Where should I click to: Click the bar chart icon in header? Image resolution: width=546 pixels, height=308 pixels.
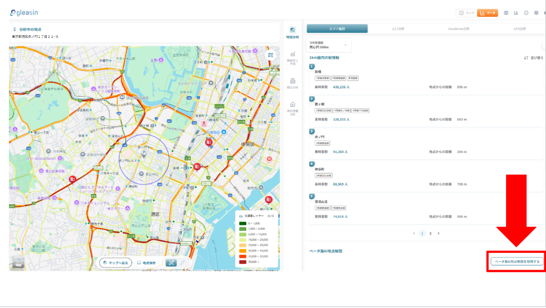point(516,13)
